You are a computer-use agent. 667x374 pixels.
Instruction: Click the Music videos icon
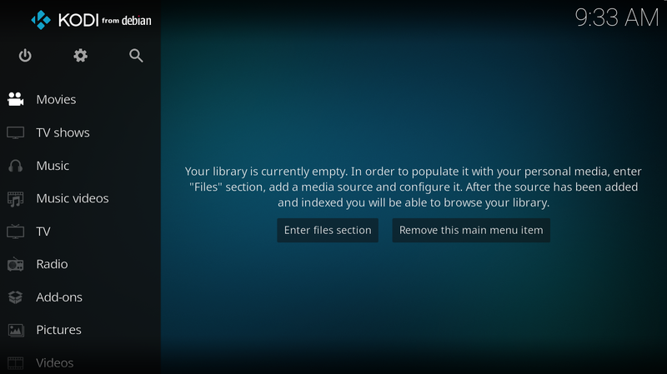[16, 198]
